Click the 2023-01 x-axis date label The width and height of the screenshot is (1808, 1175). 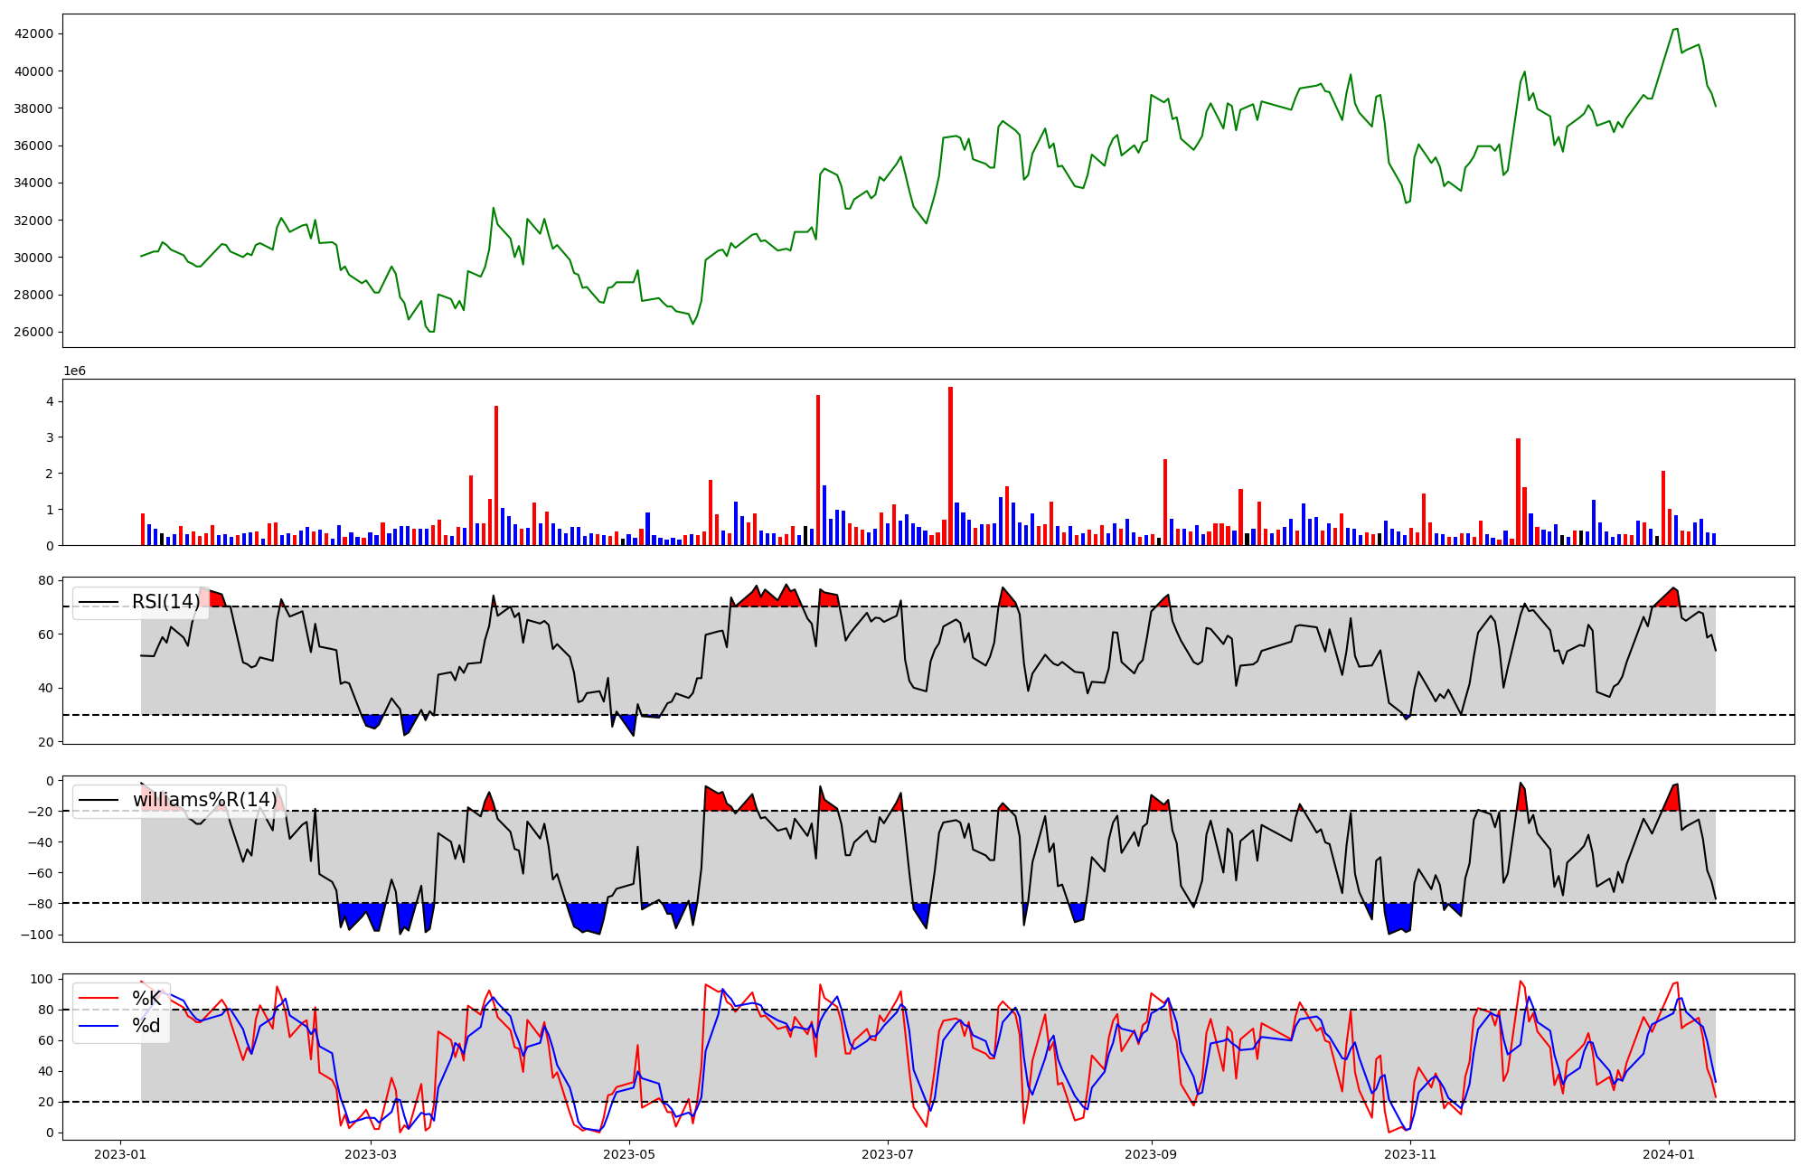point(120,1154)
